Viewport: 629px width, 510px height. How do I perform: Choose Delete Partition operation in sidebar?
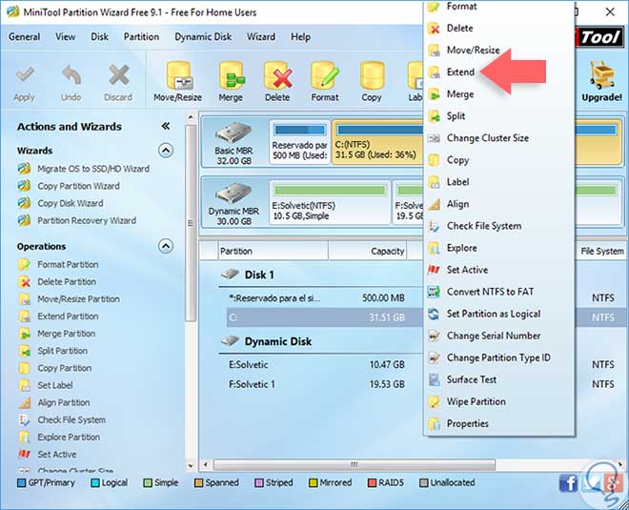tap(57, 281)
